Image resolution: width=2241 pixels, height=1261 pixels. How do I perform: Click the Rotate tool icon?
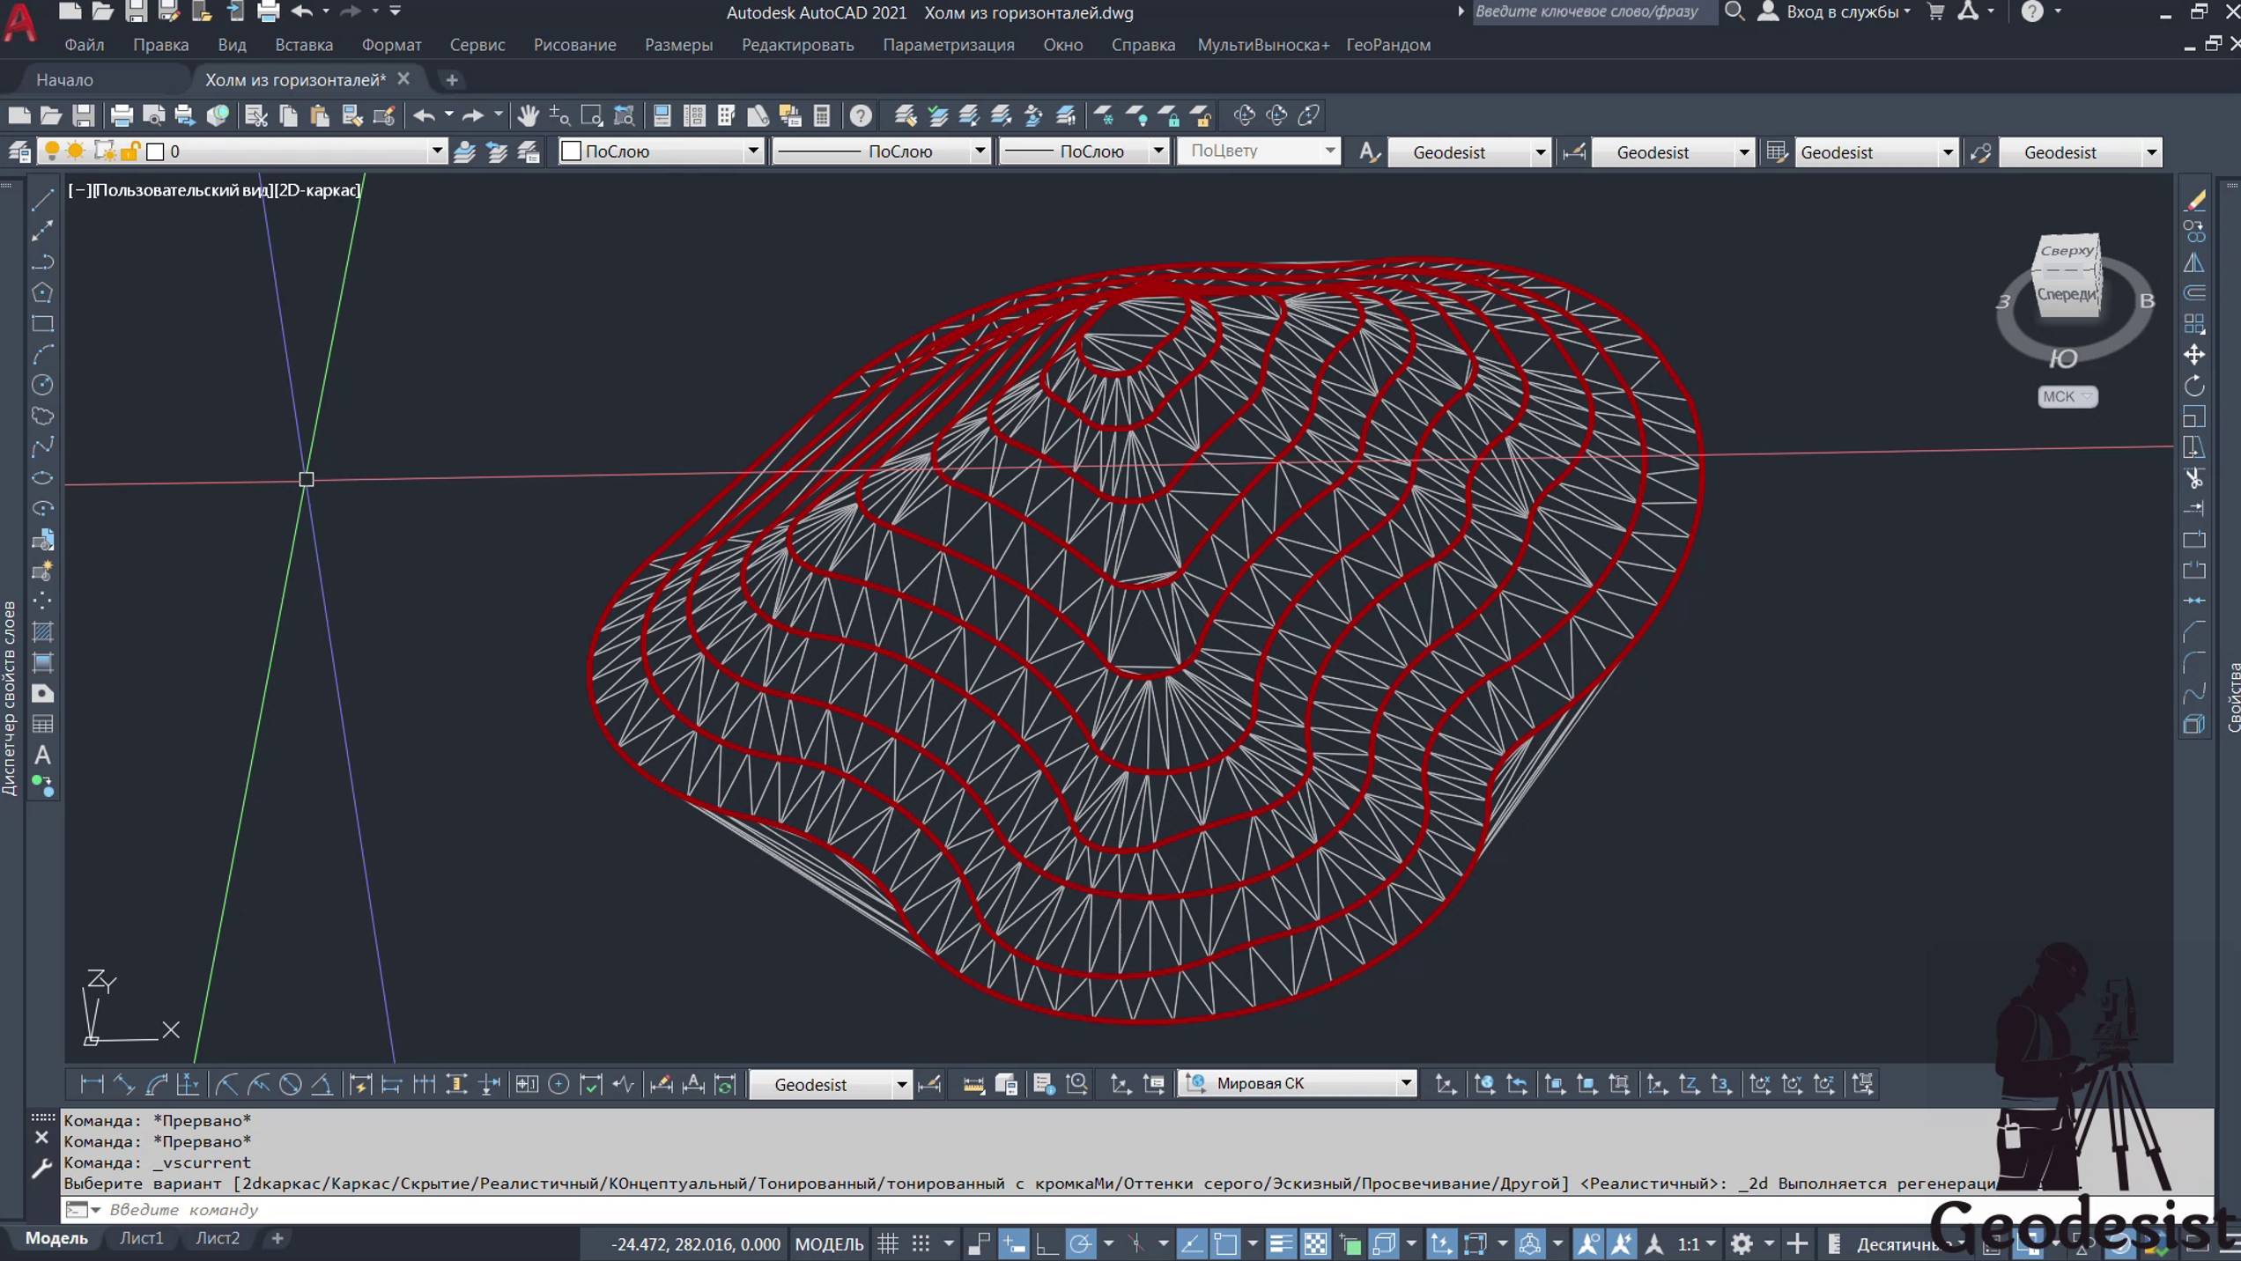[2194, 386]
